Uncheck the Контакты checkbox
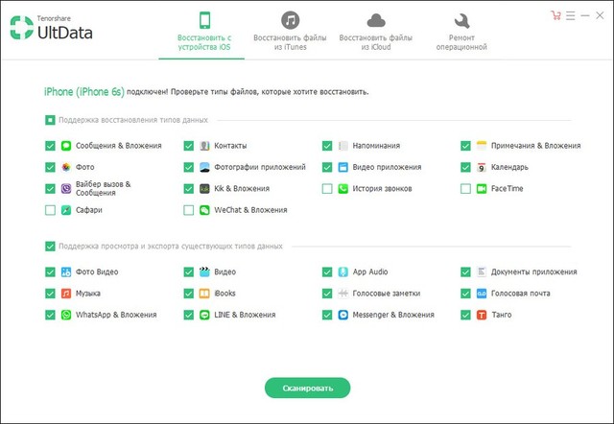614x424 pixels. coord(189,146)
